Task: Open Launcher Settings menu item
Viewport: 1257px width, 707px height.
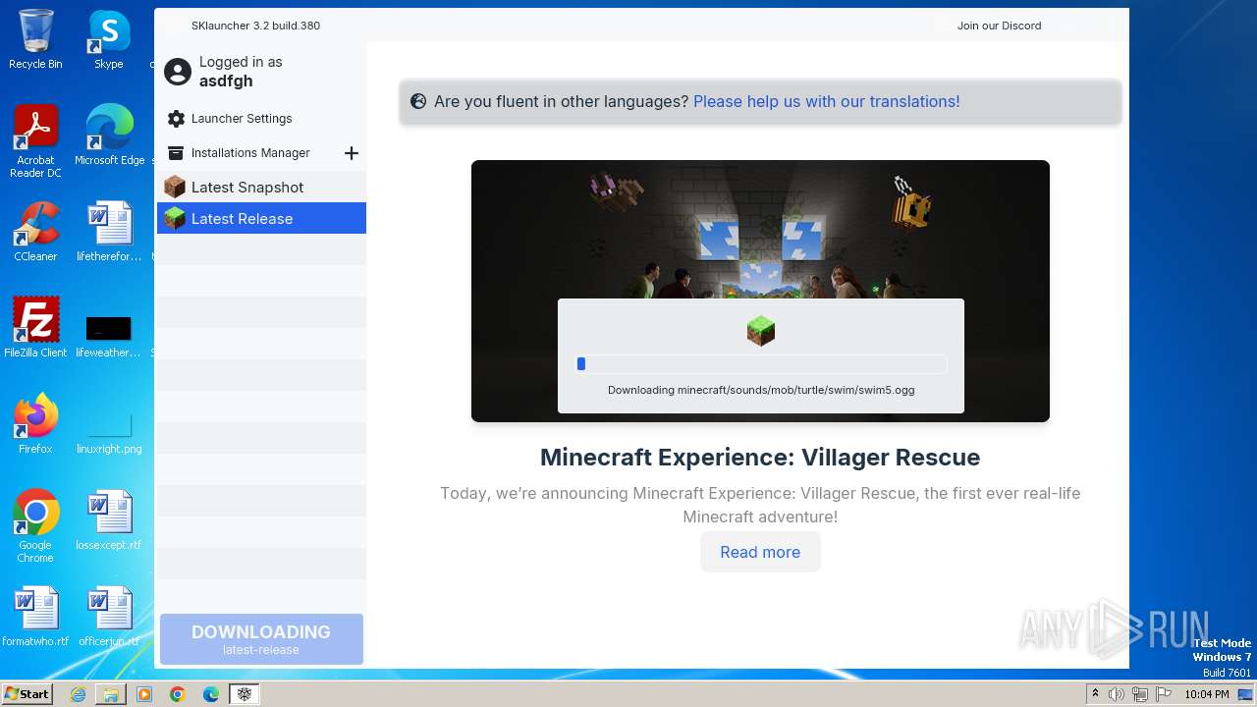Action: pos(242,119)
